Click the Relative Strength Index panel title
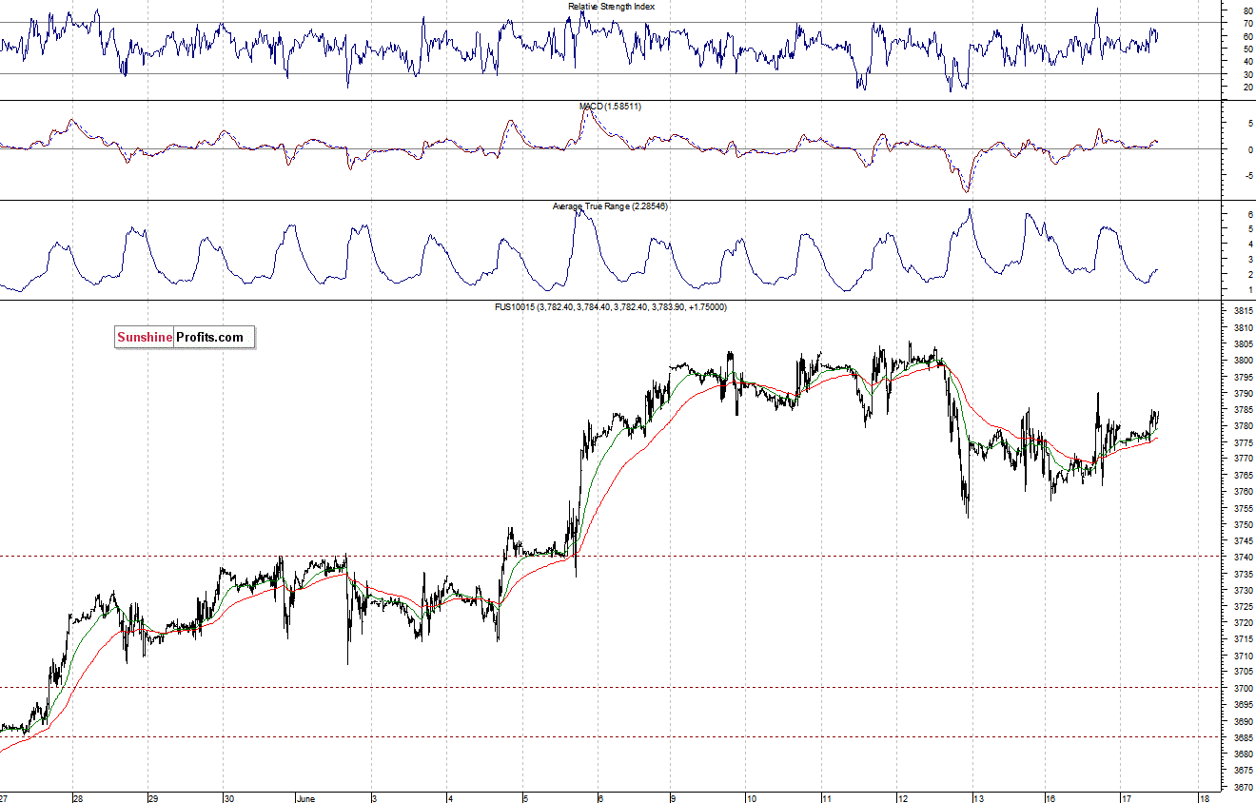 pyautogui.click(x=612, y=7)
